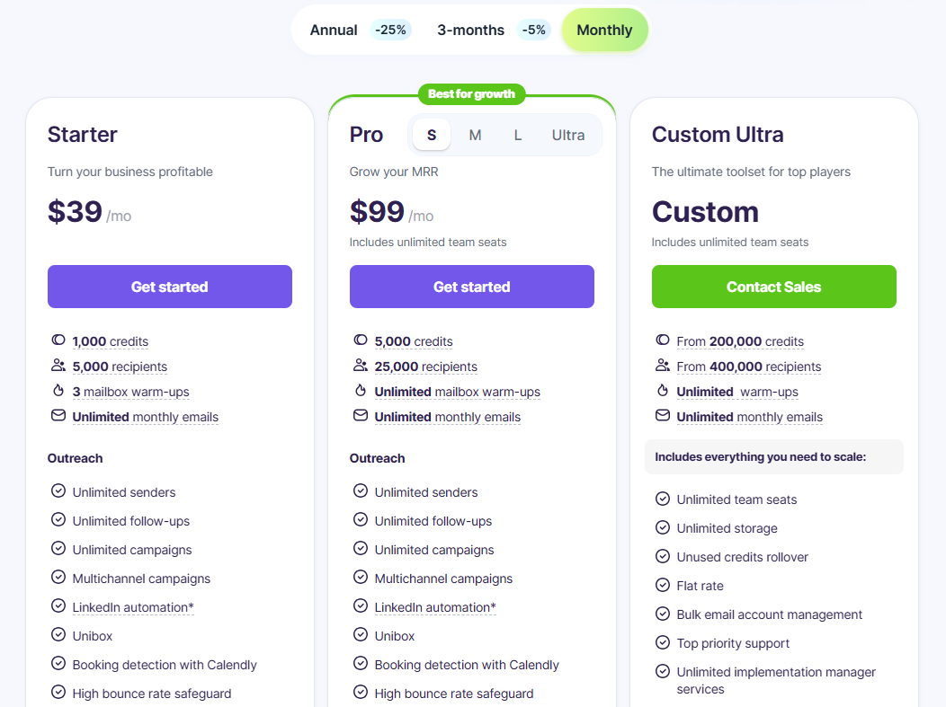Viewport: 946px width, 707px height.
Task: Click the recipients icon in Custom Ultra plan
Action: coord(663,366)
